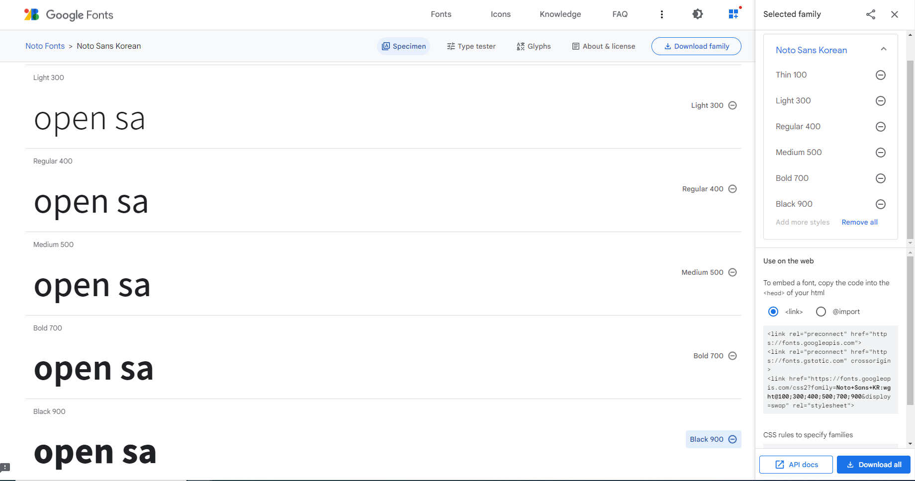
Task: Switch to the Glyphs tab
Action: click(534, 46)
